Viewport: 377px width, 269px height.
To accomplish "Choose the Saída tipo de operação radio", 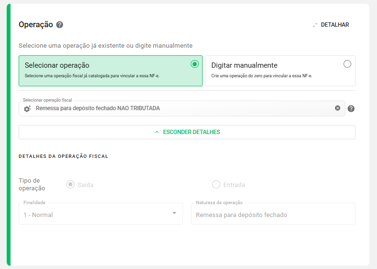I will [x=71, y=185].
